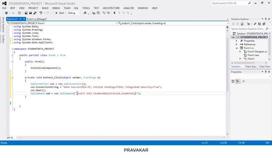Viewport: 272px width, 153px height.
Task: Collapse the Form1.cs node in Solution Explorer
Action: (237, 48)
